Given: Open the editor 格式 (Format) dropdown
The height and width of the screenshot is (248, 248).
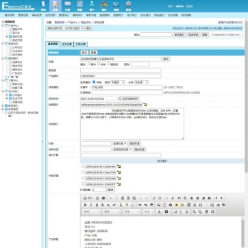Looking at the screenshot, I should pyautogui.click(x=112, y=212).
